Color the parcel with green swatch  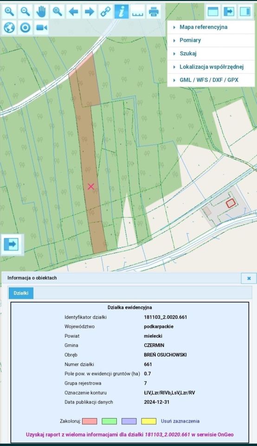[109, 421]
